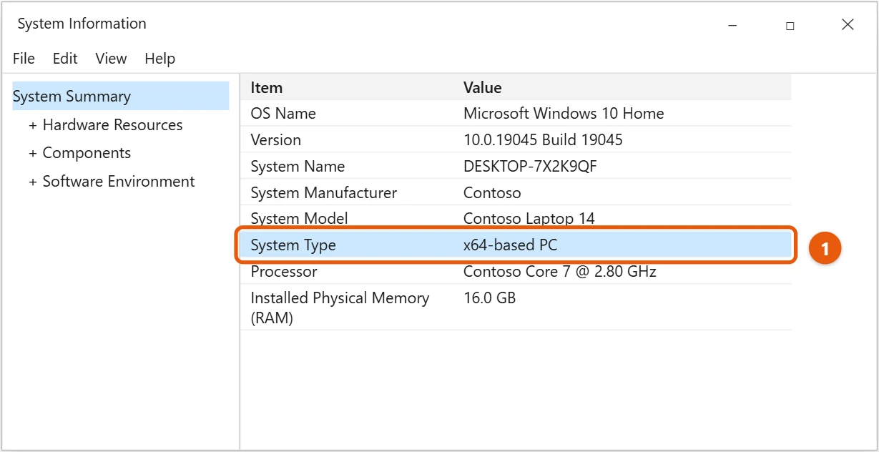Maximize the System Information window
879x452 pixels.
(x=790, y=25)
